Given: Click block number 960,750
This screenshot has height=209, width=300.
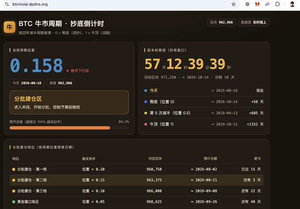Looking at the screenshot, I should pos(154,169).
